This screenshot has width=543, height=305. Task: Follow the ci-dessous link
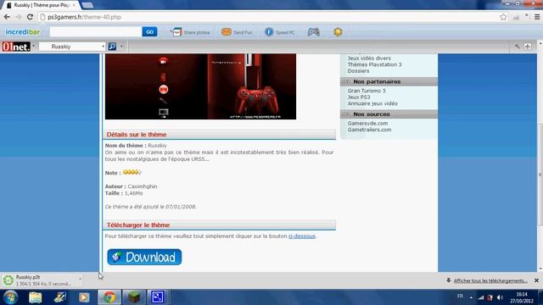pos(302,236)
